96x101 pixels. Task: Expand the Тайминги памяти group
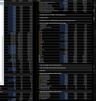[x=38, y=18]
